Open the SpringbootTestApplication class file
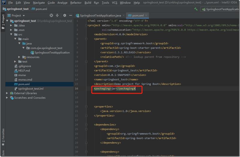240x157 pixels. click(52, 52)
